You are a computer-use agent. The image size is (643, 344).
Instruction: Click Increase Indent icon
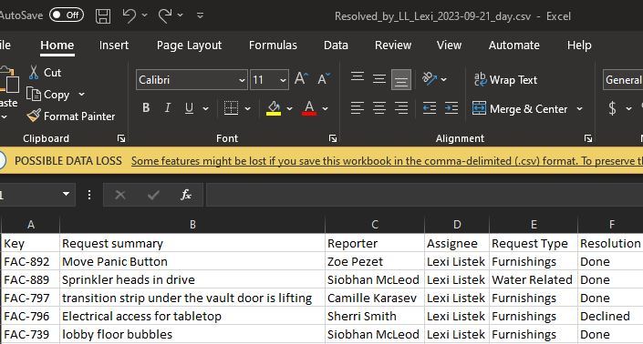[451, 108]
